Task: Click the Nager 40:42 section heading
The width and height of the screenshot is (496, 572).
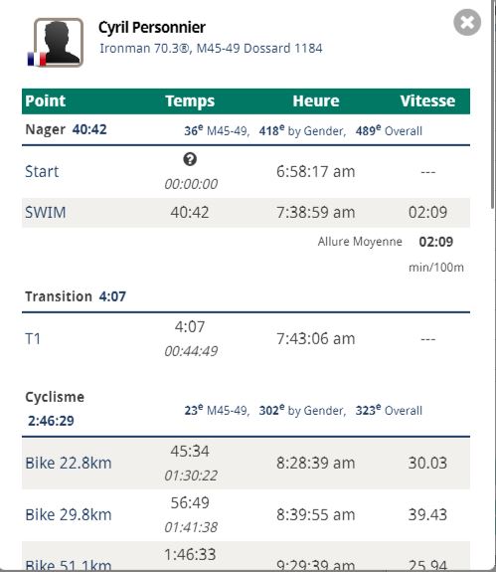Action: click(x=66, y=129)
